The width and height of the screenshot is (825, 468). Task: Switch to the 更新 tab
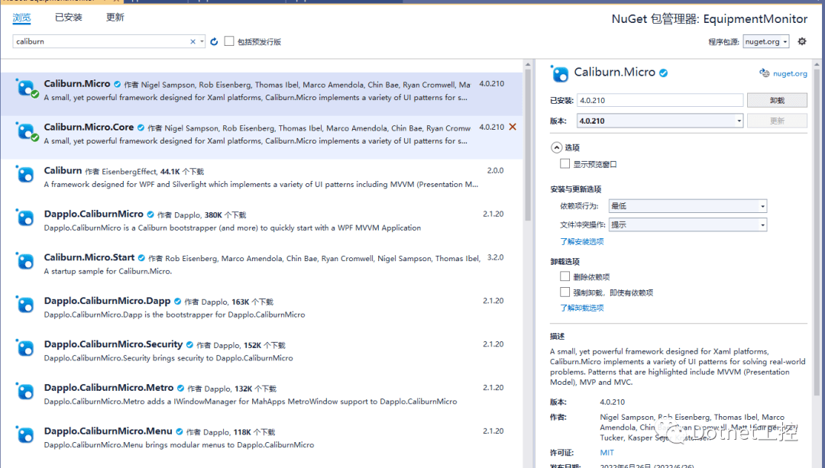point(115,17)
